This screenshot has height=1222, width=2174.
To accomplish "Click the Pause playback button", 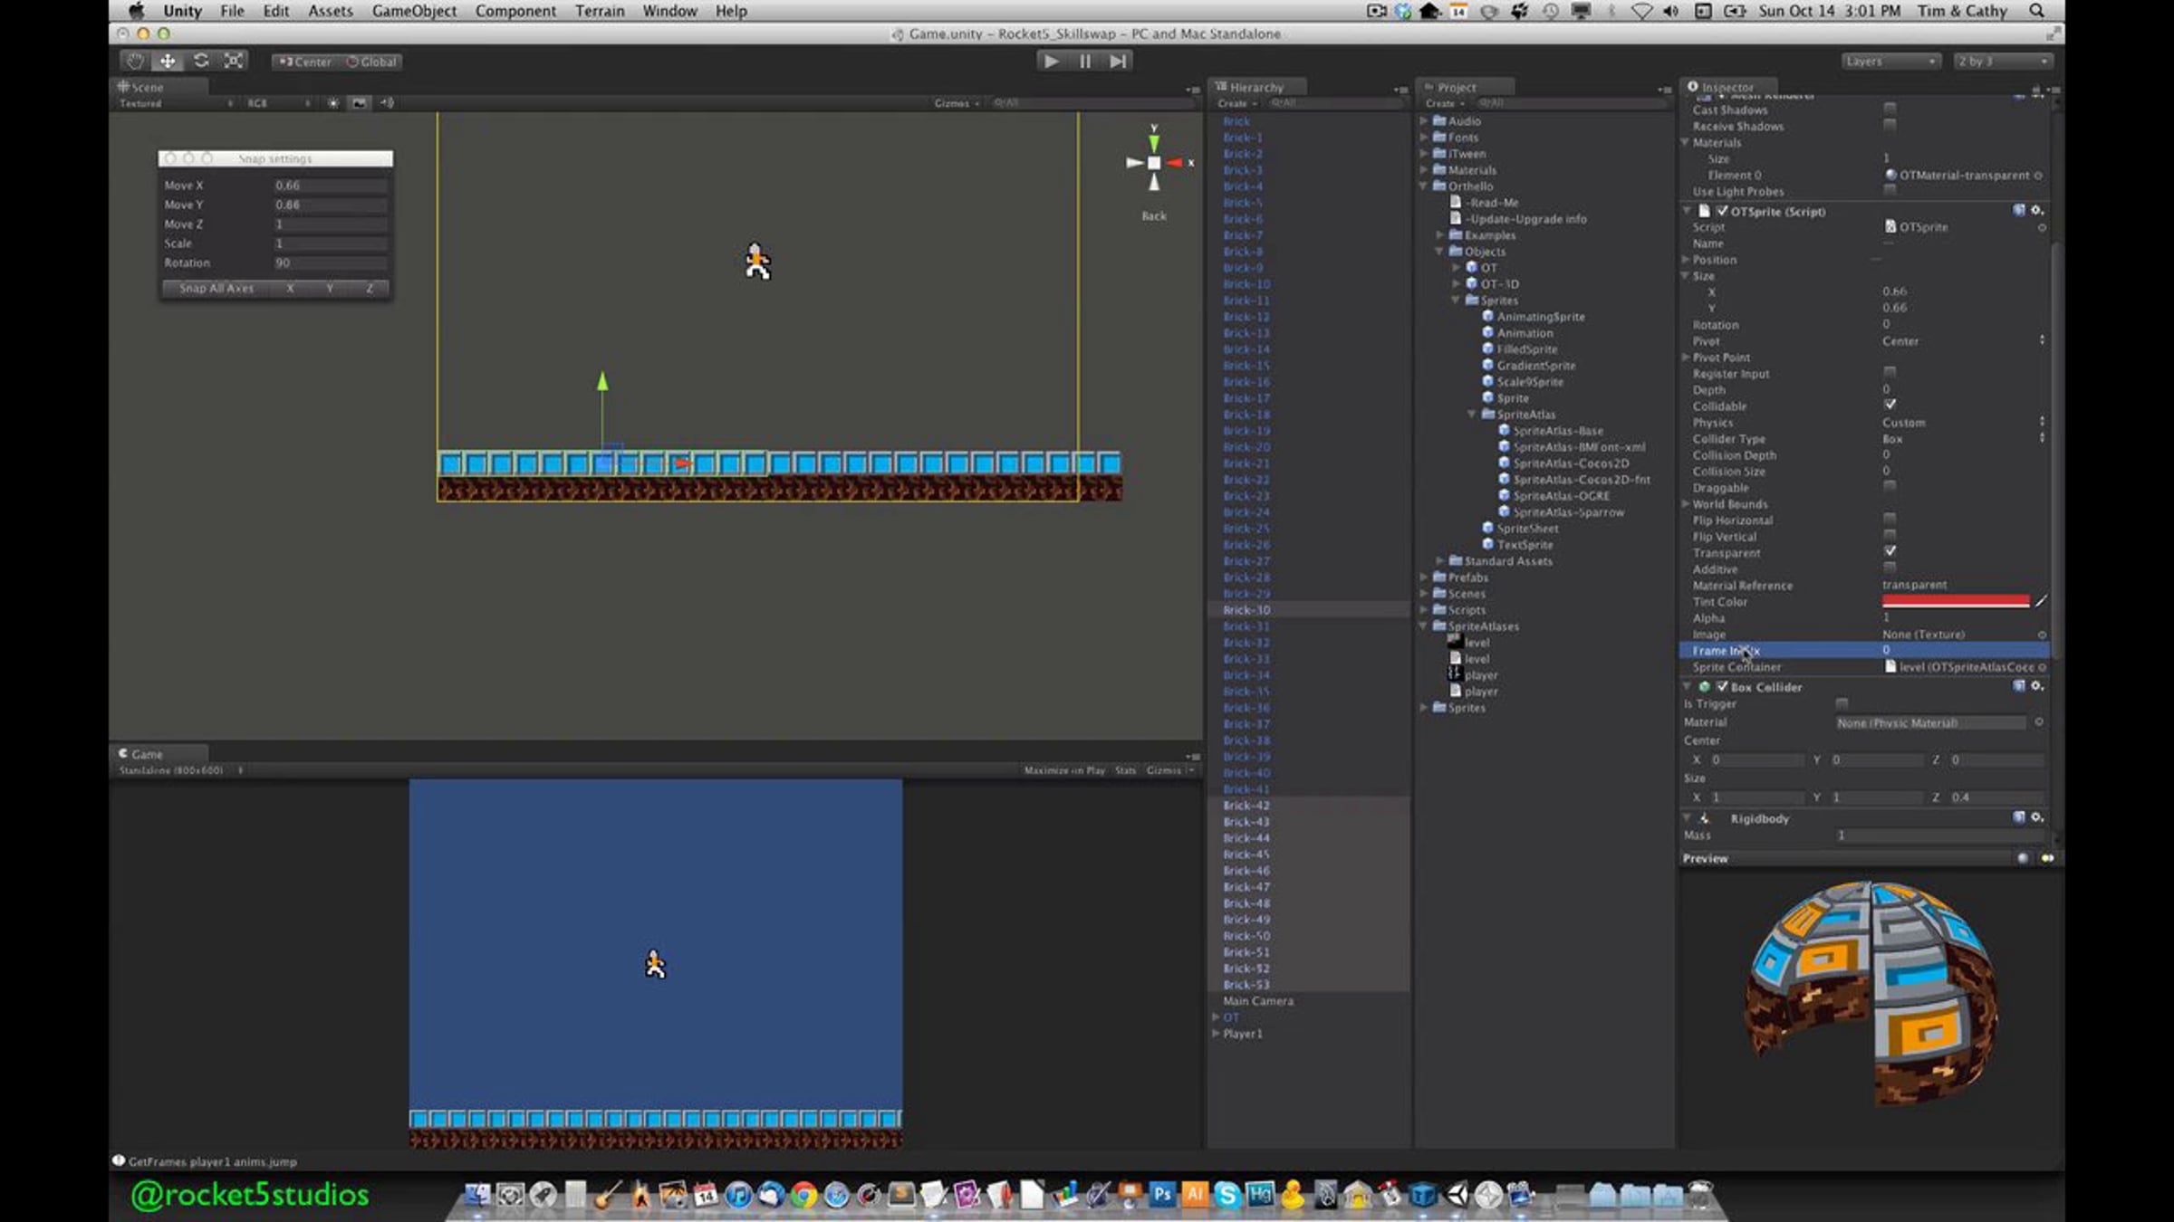I will (x=1084, y=61).
